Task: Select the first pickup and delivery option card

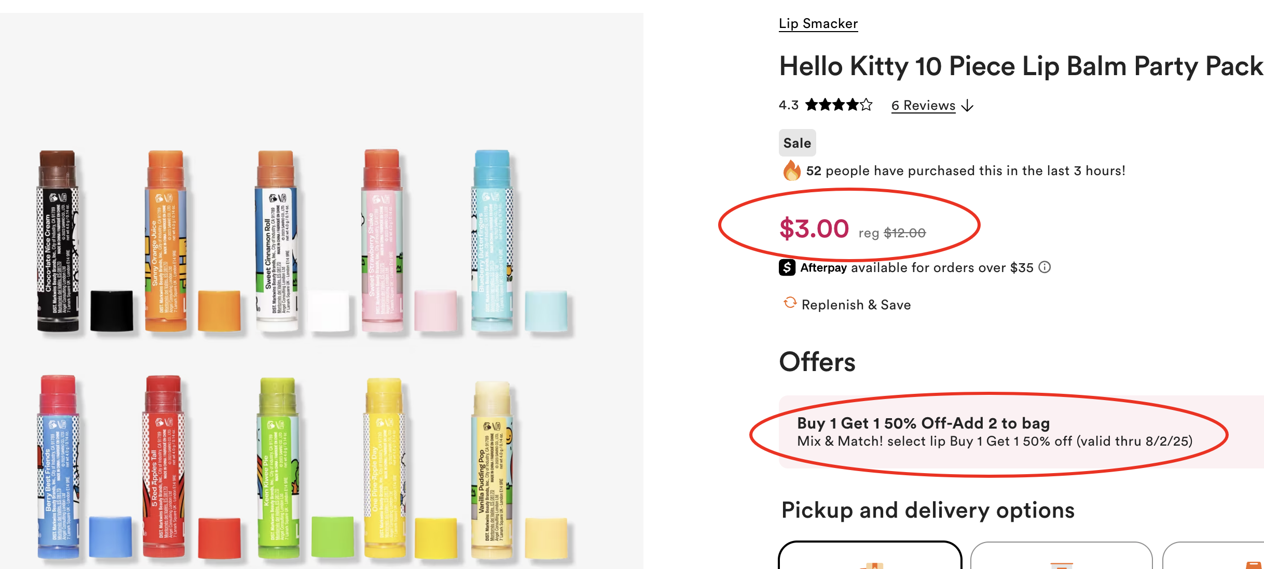Action: coord(870,556)
